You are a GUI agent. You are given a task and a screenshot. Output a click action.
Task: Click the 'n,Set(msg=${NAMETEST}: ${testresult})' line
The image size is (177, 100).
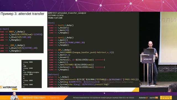tap(74, 82)
